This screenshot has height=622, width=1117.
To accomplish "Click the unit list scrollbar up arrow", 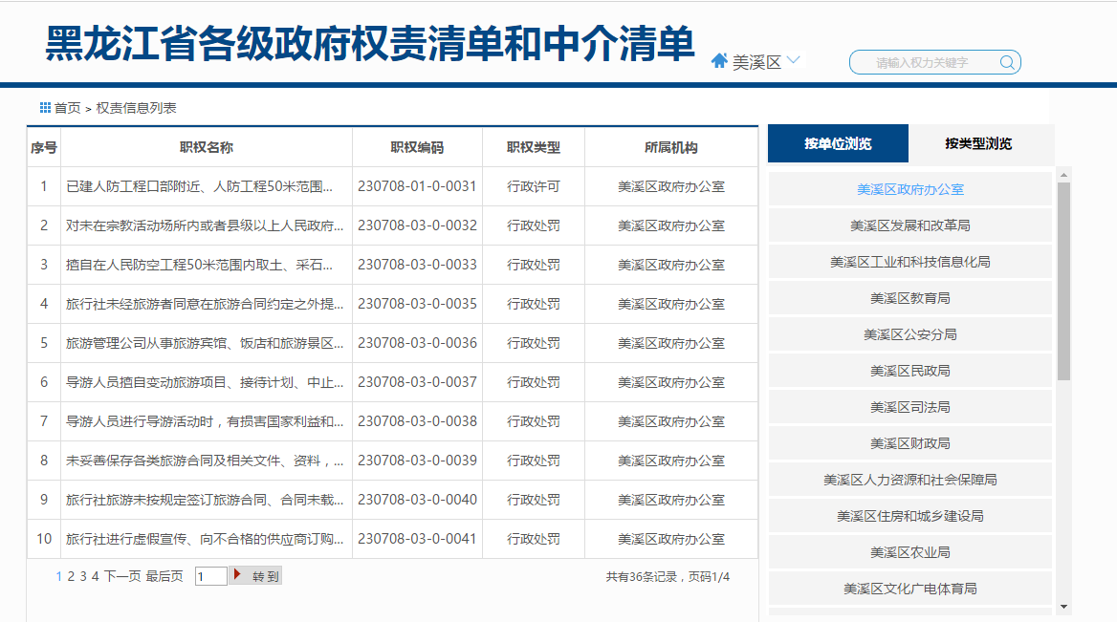I will 1063,174.
